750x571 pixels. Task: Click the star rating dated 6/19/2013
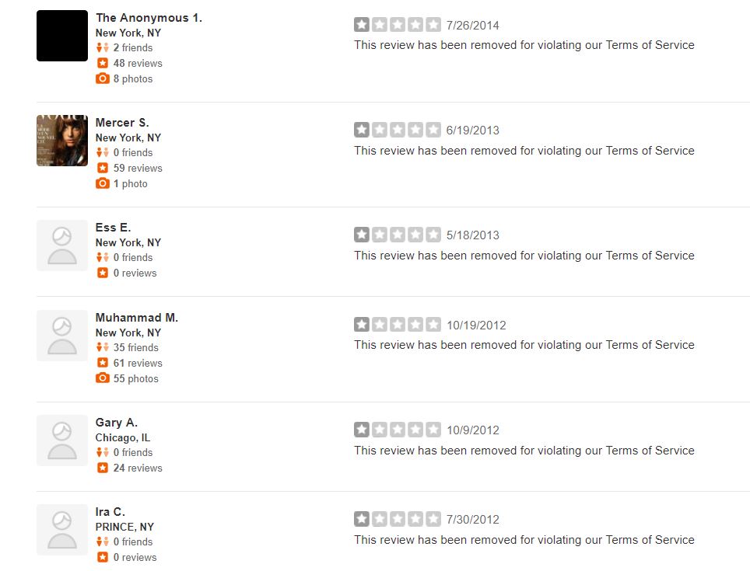pos(398,130)
